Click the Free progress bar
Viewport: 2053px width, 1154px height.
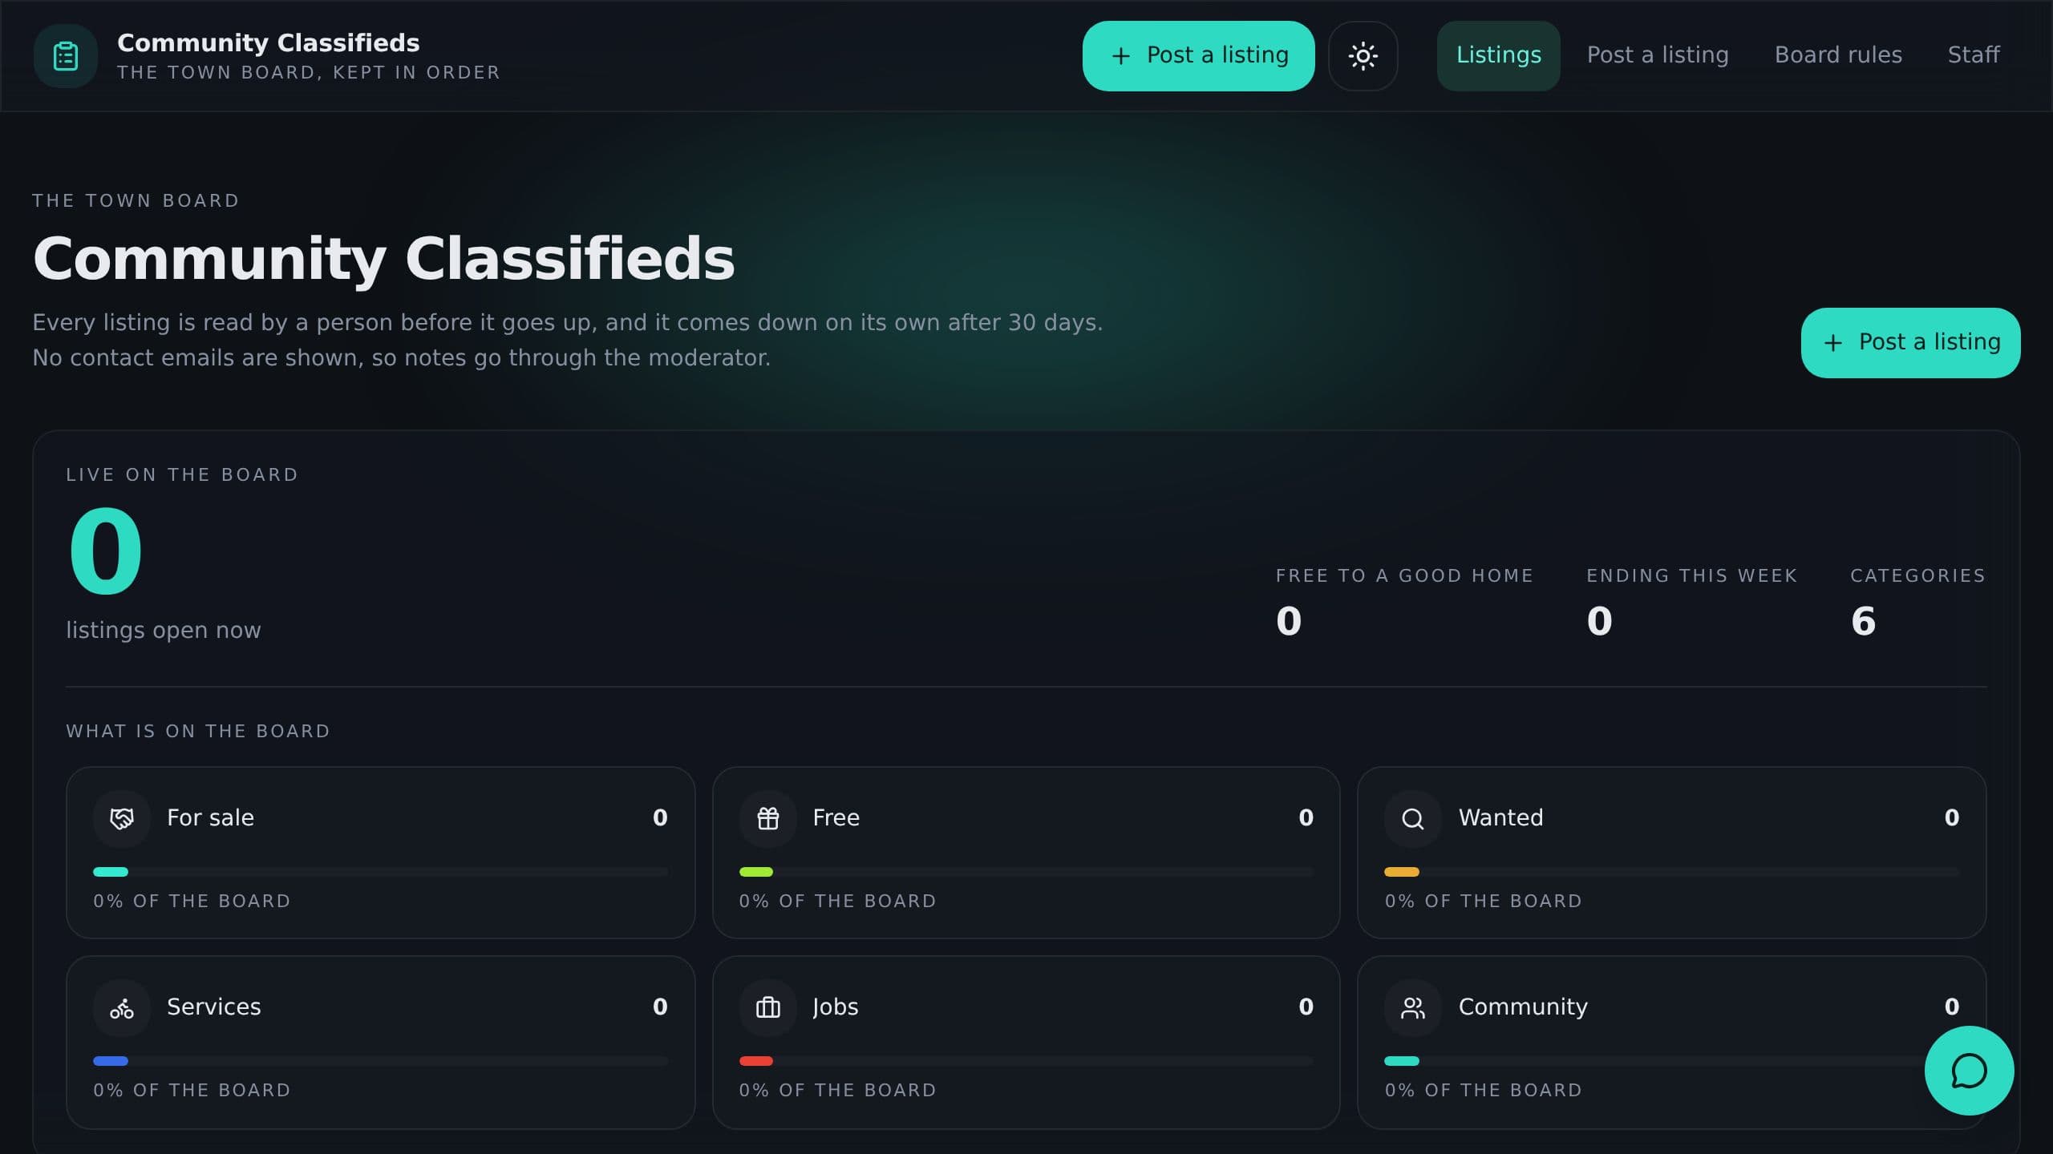tap(1026, 872)
